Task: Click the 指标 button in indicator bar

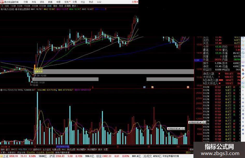Action: pos(3,149)
